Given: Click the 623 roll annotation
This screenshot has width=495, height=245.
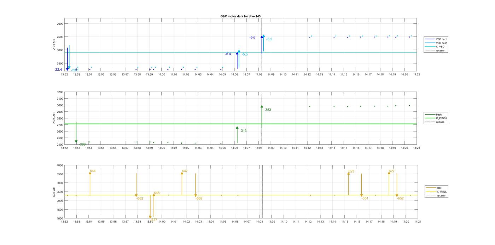Looking at the screenshot, I should point(351,171).
